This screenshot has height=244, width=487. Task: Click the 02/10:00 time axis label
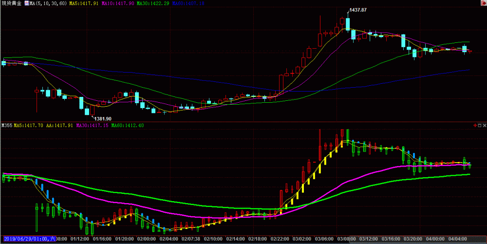coord(213,239)
